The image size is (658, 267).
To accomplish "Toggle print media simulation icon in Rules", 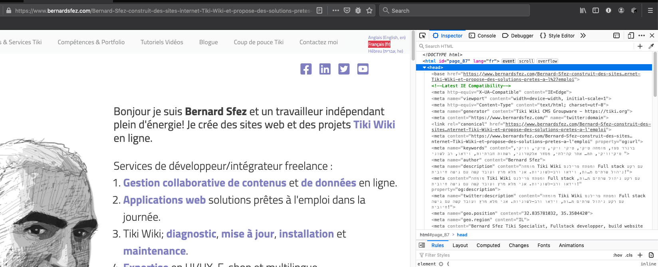I will click(x=651, y=255).
